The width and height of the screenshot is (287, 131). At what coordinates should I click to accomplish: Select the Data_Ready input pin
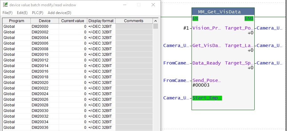pyautogui.click(x=207, y=63)
